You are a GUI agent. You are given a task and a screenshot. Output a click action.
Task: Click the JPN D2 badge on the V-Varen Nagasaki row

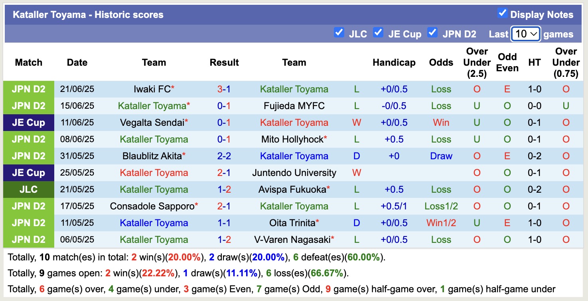(x=28, y=240)
